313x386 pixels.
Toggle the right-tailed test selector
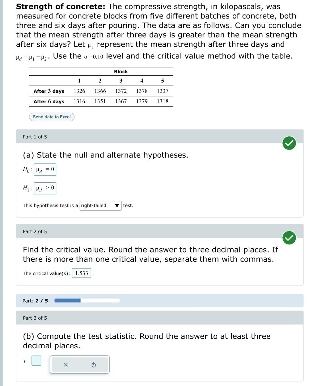[100, 205]
